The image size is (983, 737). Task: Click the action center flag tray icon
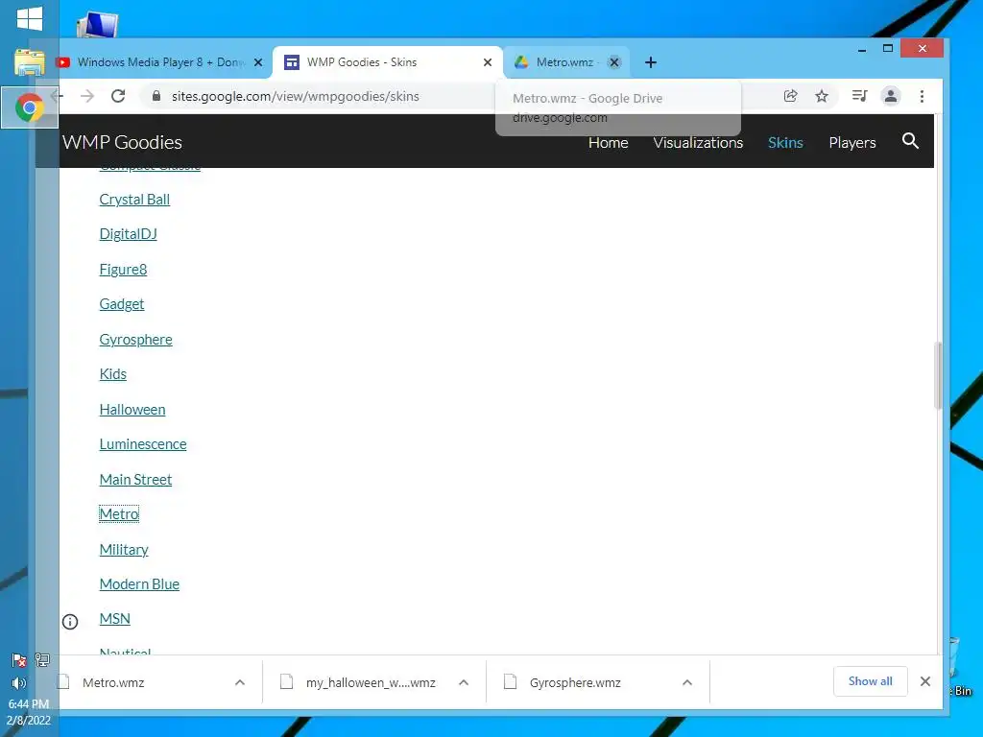pos(19,660)
